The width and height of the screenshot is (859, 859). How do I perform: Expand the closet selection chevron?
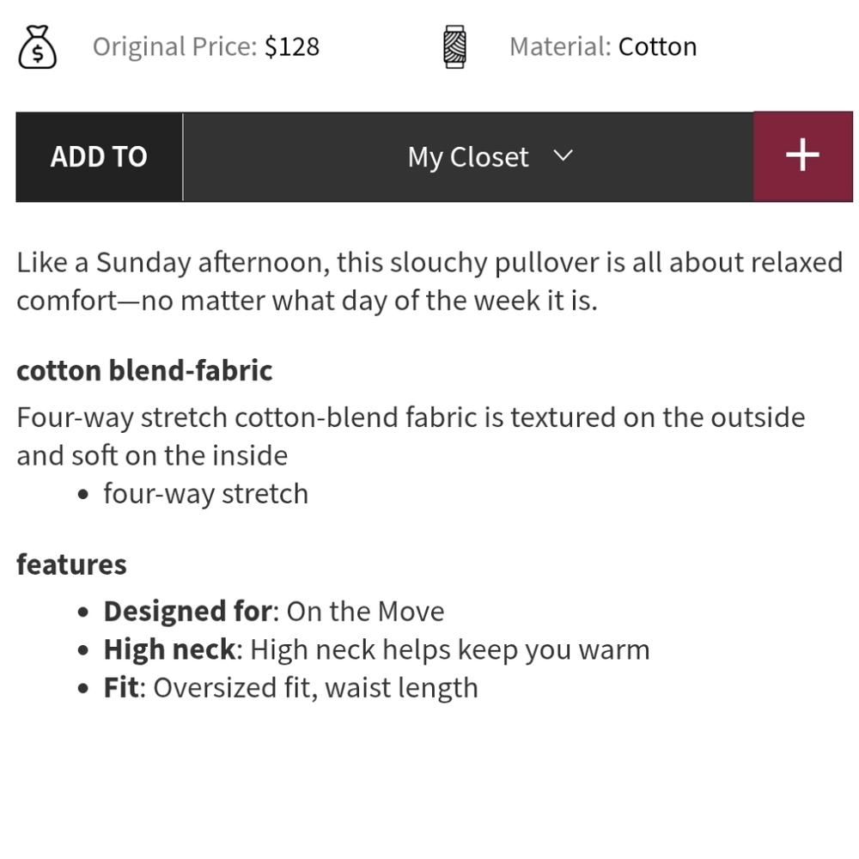tap(564, 156)
